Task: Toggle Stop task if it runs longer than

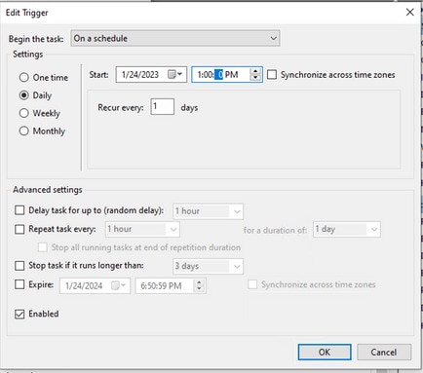Action: (19, 266)
